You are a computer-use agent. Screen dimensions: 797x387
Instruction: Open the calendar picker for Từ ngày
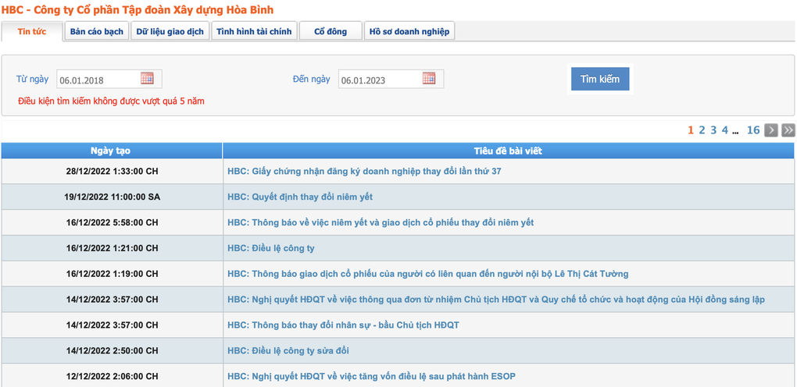147,78
